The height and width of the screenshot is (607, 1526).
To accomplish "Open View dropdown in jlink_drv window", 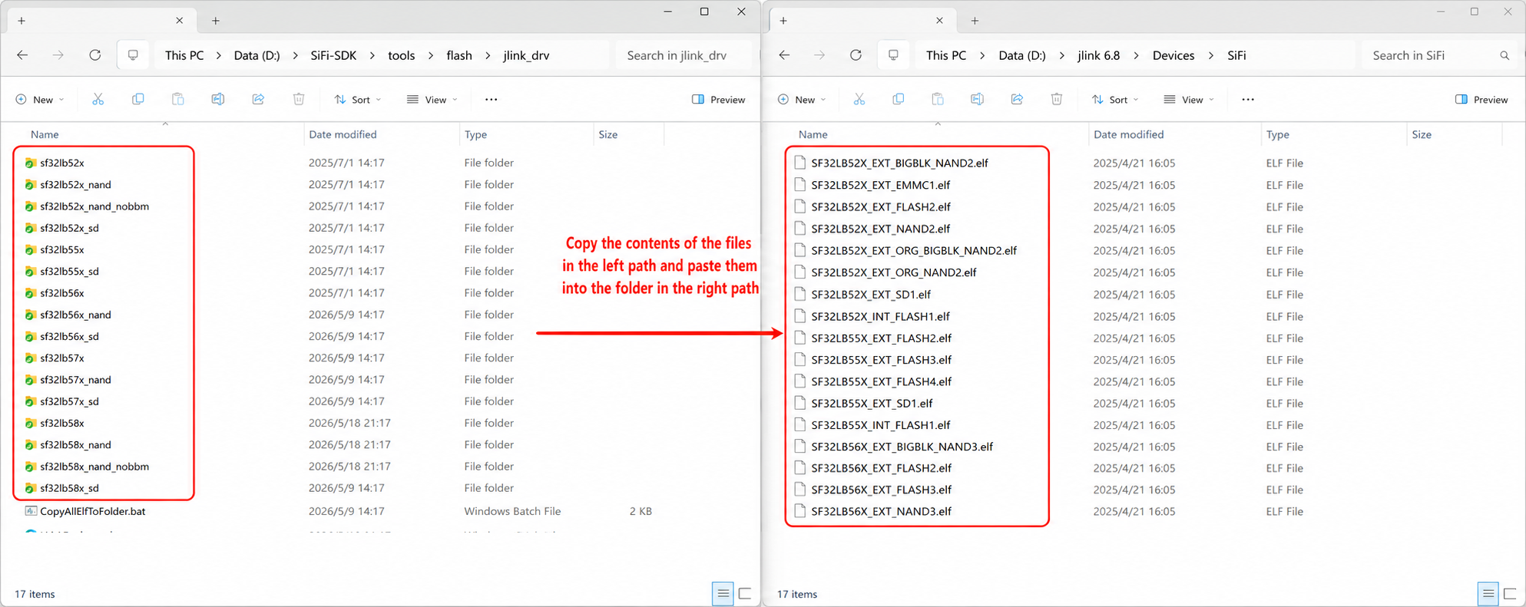I will [x=432, y=100].
